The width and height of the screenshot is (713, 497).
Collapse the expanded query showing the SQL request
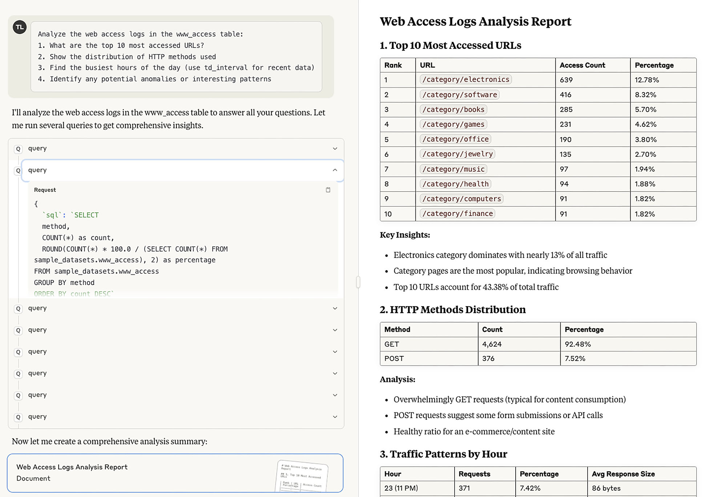335,170
